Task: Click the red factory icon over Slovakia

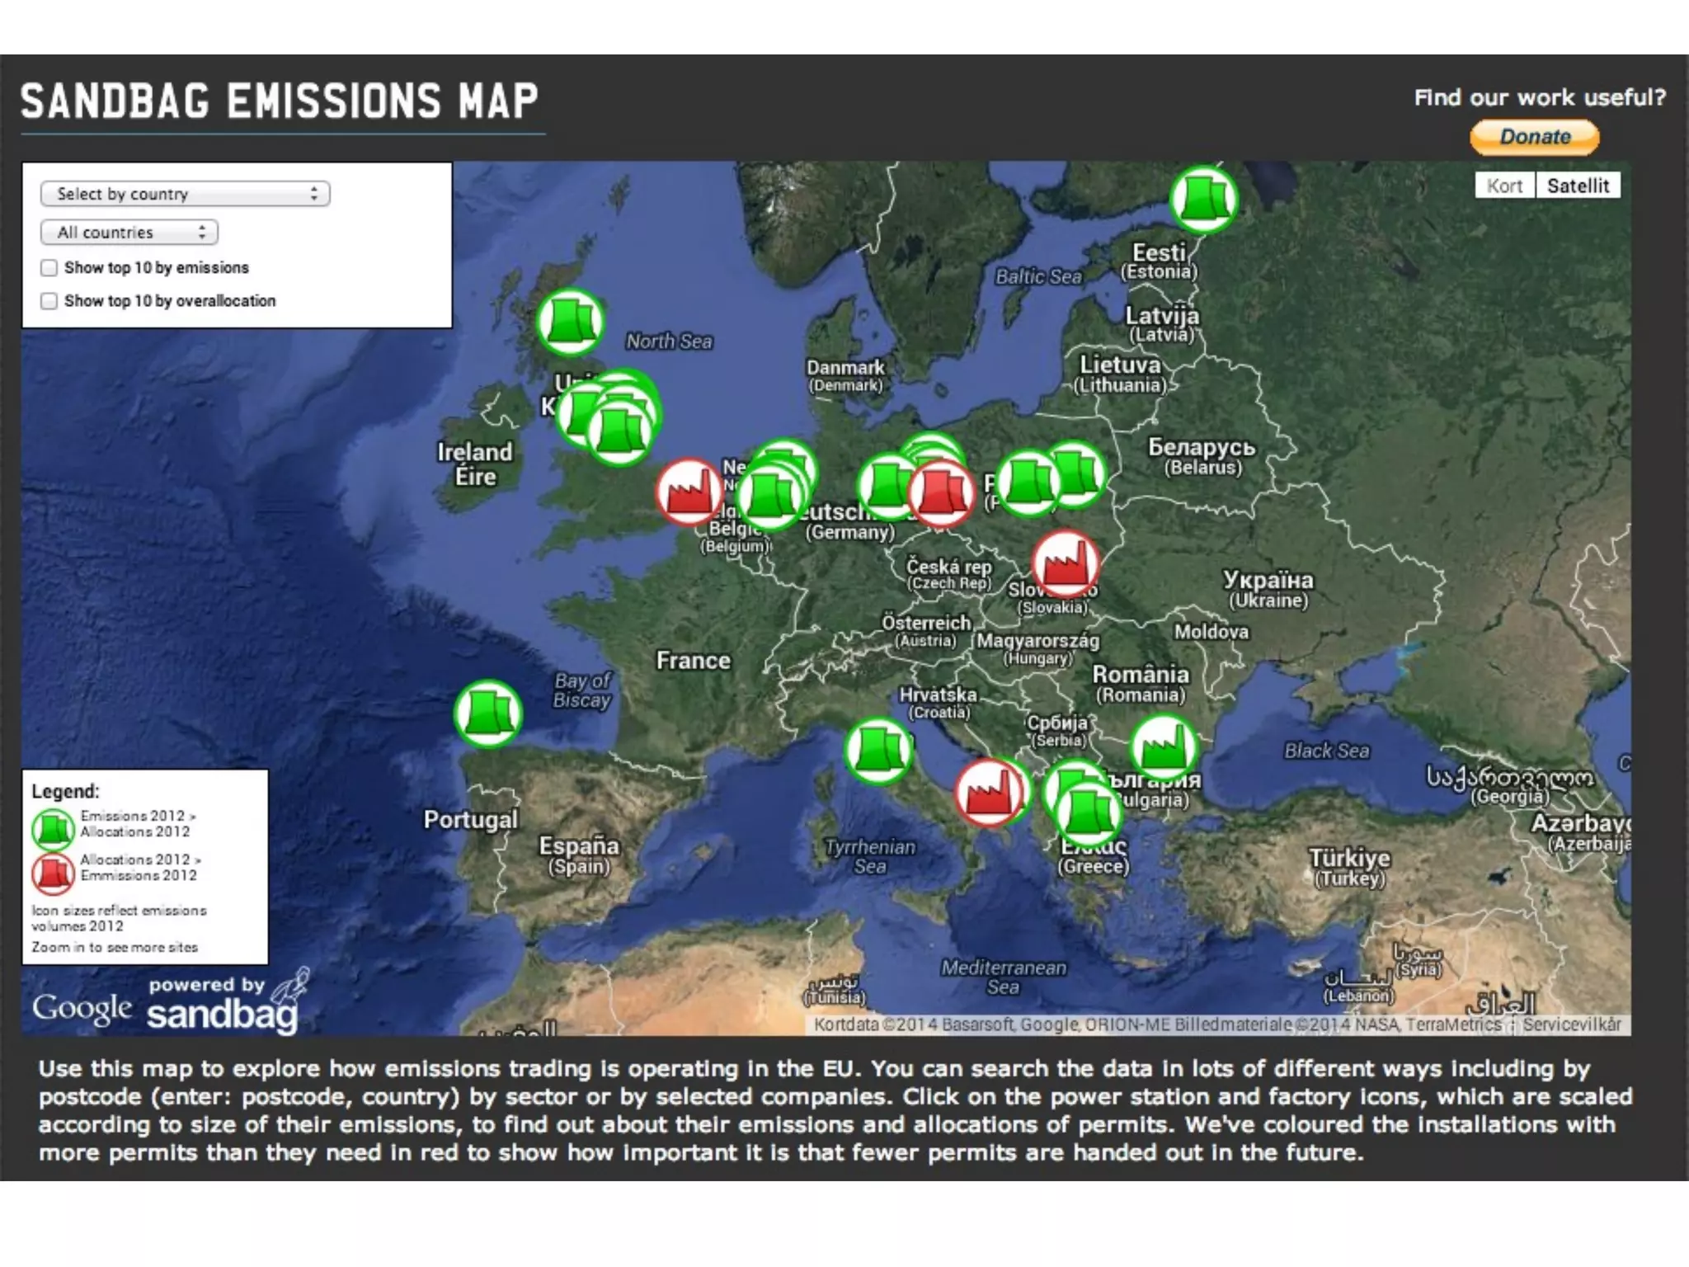Action: click(1066, 564)
